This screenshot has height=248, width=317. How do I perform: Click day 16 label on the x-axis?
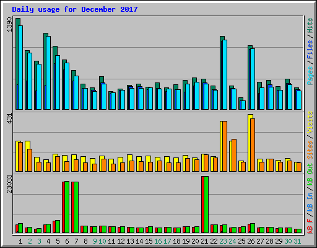[158, 241]
